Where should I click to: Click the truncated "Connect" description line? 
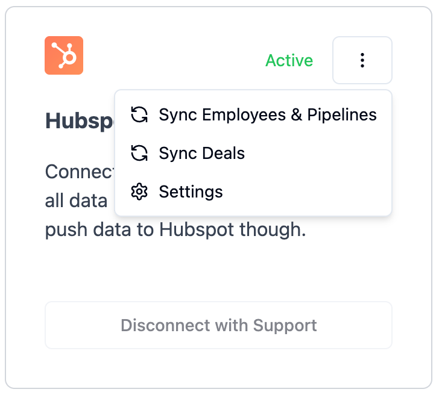tap(80, 172)
